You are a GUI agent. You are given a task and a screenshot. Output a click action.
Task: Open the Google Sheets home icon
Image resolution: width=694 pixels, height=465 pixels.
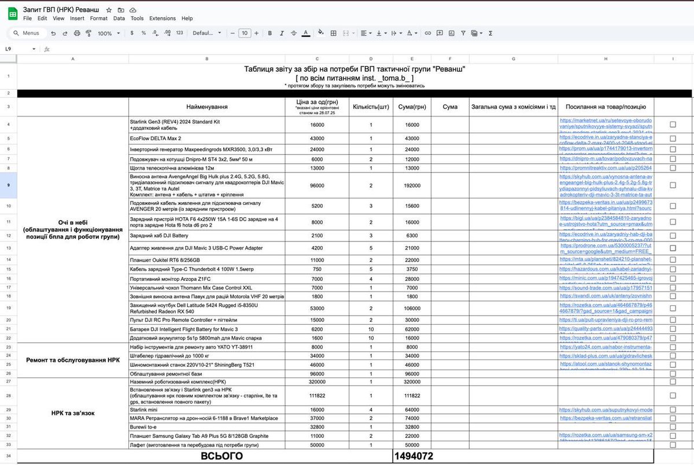point(12,14)
